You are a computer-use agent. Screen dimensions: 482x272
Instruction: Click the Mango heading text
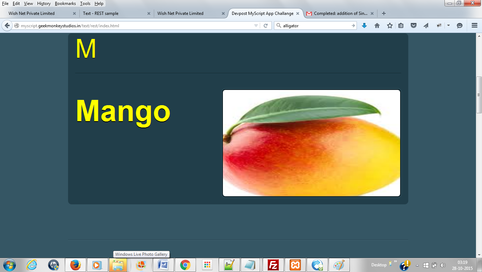point(123,112)
